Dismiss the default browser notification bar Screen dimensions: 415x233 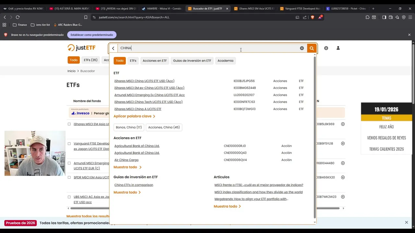[409, 35]
